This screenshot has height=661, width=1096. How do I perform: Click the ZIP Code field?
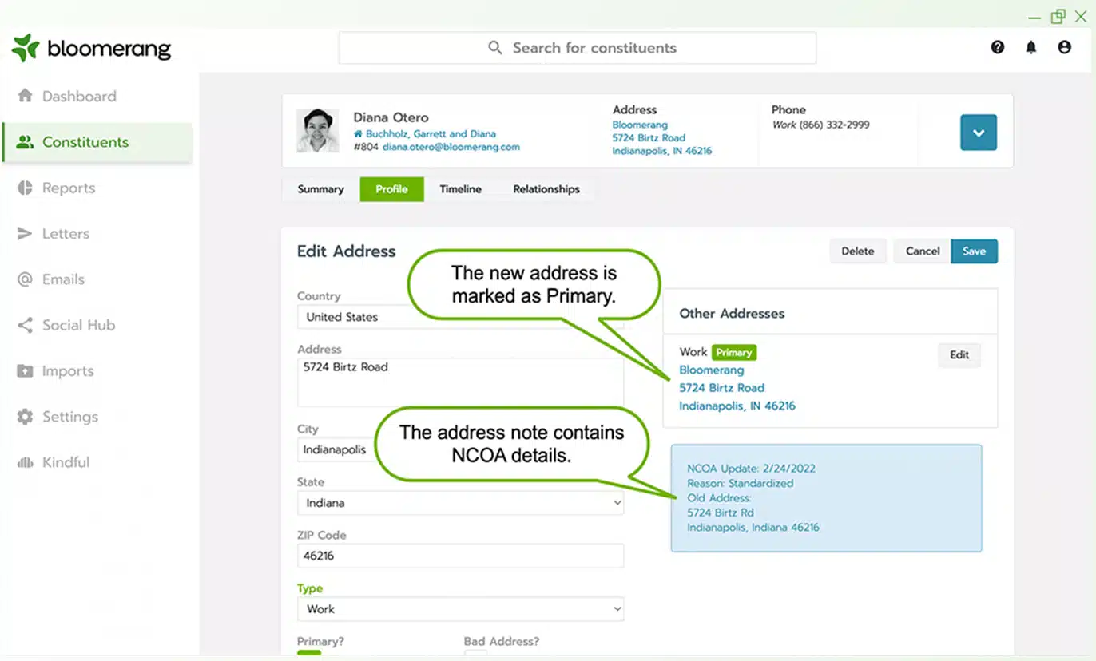pos(460,556)
